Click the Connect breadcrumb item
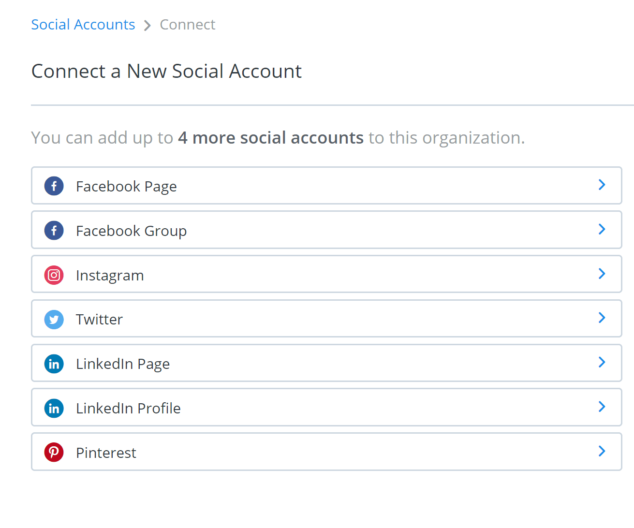The height and width of the screenshot is (528, 634). pyautogui.click(x=187, y=25)
